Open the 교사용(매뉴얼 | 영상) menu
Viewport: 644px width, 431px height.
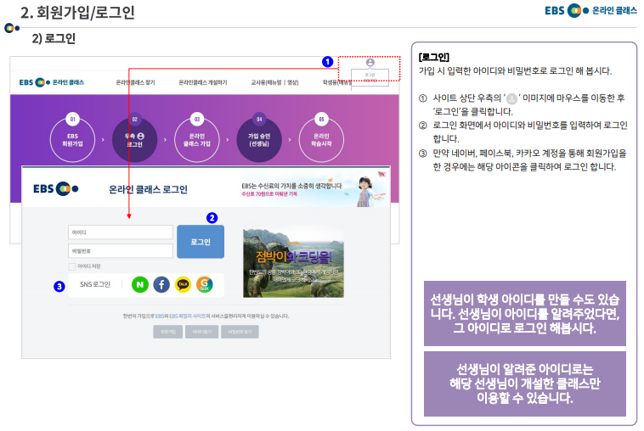(x=274, y=82)
